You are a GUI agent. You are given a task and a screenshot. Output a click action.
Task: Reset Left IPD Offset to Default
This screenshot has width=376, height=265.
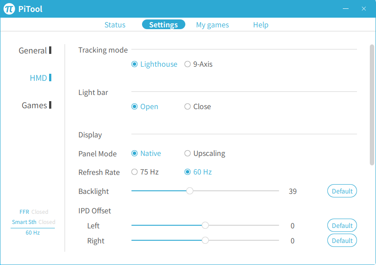pyautogui.click(x=342, y=225)
